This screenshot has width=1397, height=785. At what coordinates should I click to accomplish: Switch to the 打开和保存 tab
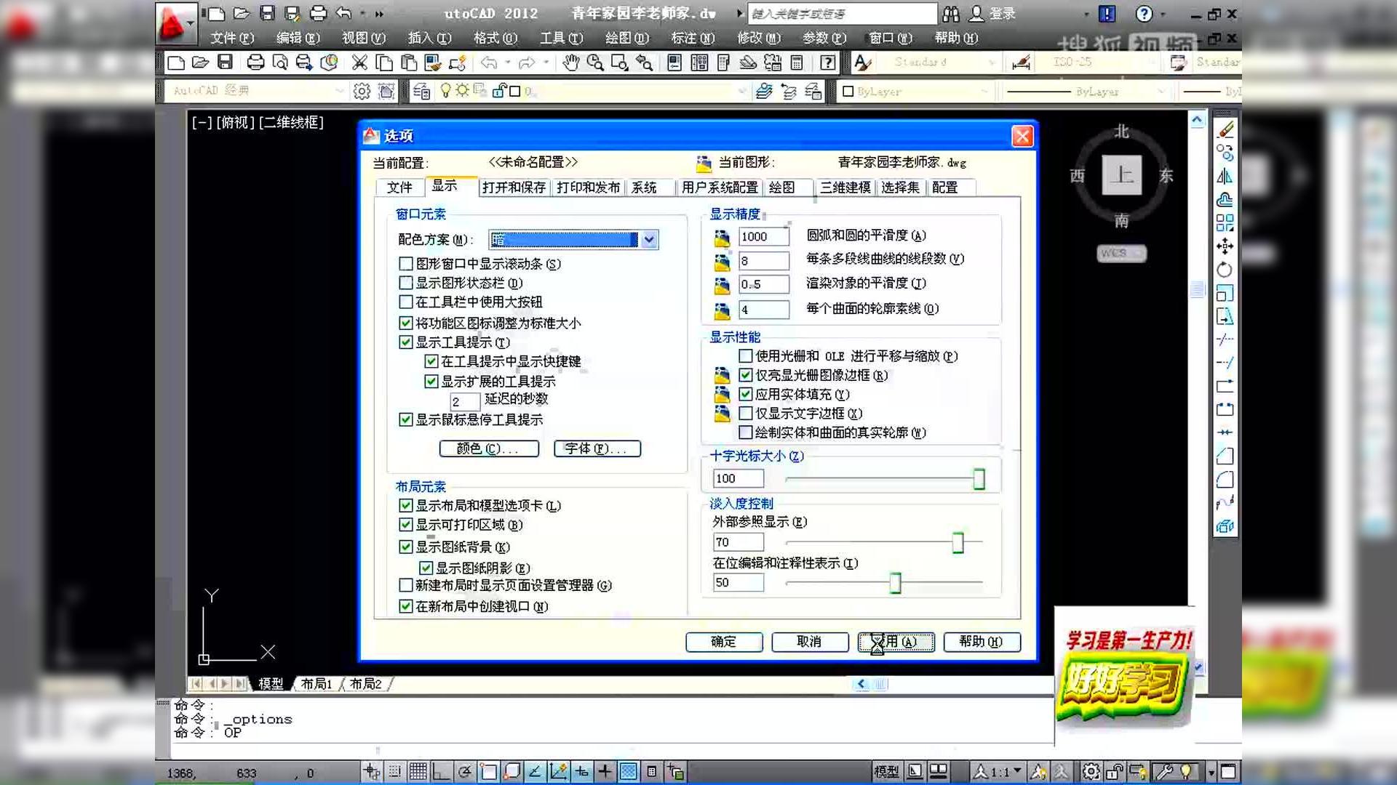click(514, 187)
